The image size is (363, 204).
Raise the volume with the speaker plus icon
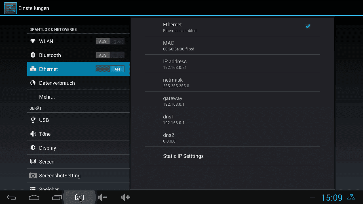[125, 197]
